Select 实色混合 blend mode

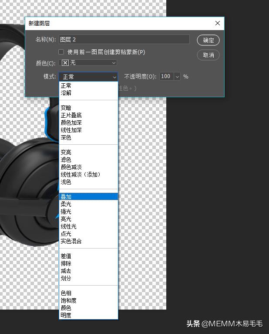click(88, 241)
